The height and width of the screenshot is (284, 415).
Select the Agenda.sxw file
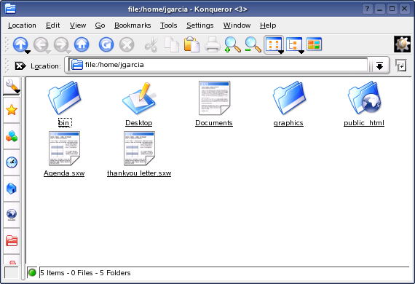click(64, 154)
